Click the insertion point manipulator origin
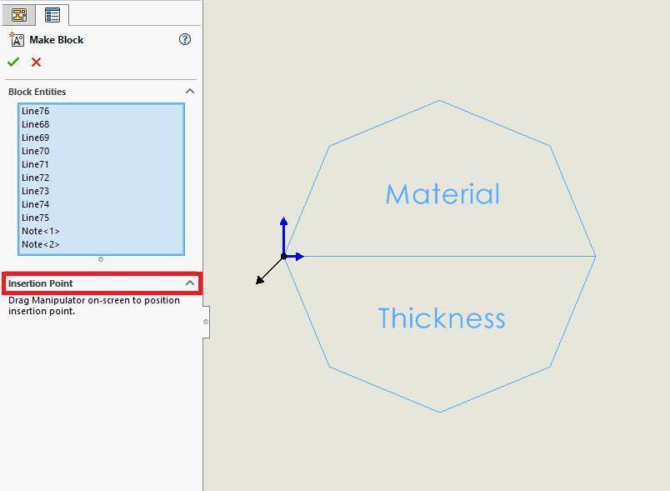 [283, 257]
